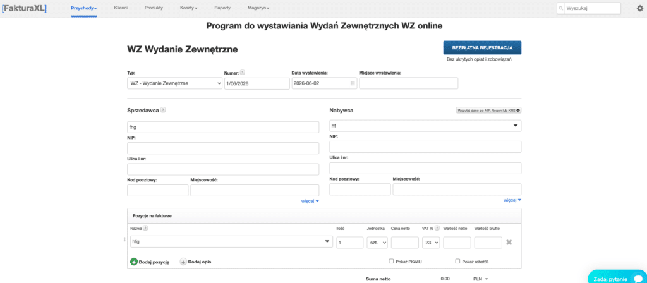
Task: Open the product name dropdown arrow for hfg
Action: click(327, 242)
